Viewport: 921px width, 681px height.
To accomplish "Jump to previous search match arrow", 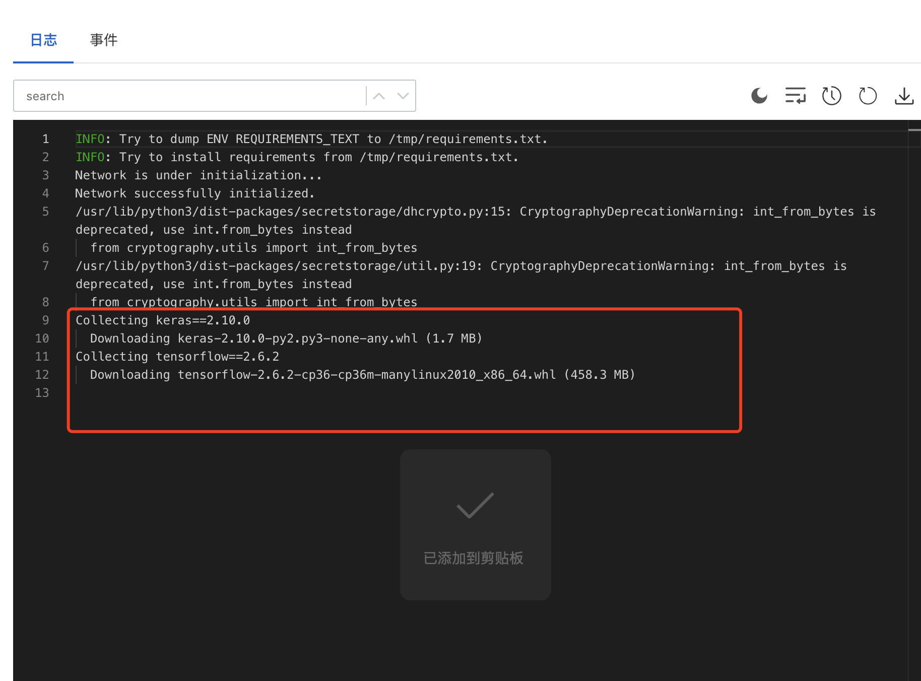I will tap(379, 96).
